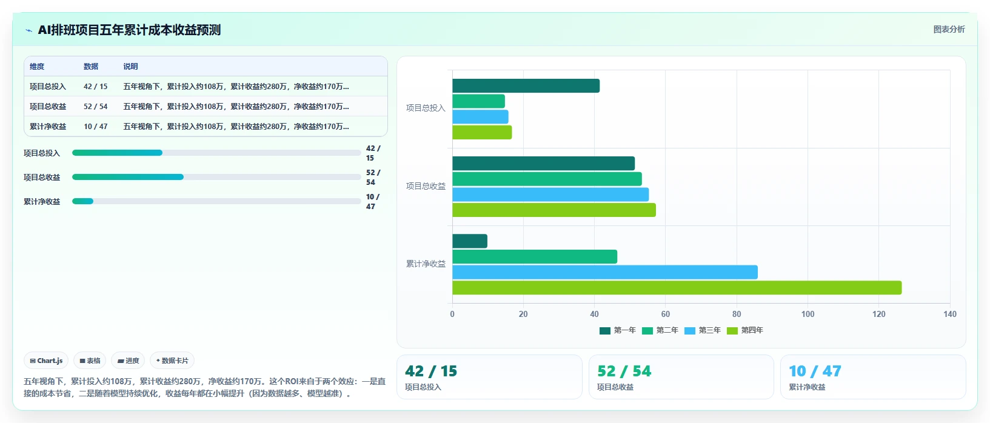This screenshot has width=990, height=423.
Task: Open the 10 / 47 累计净收益 data card
Action: tap(873, 377)
